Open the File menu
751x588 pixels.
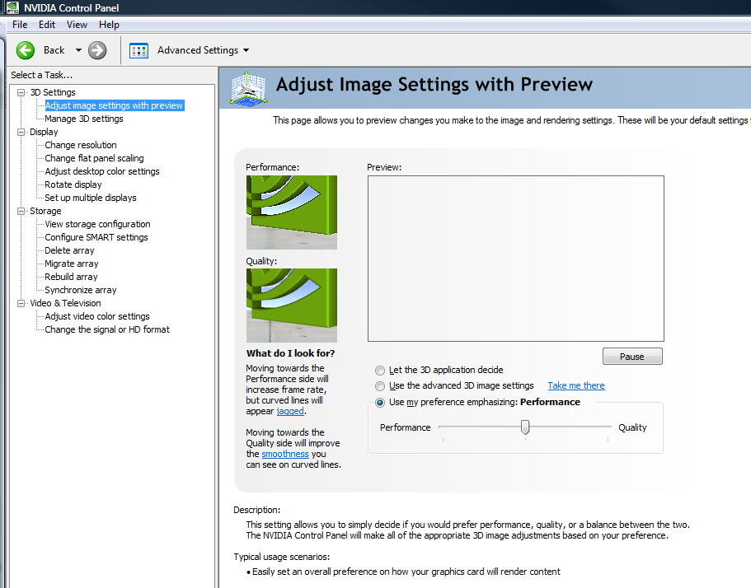(20, 25)
